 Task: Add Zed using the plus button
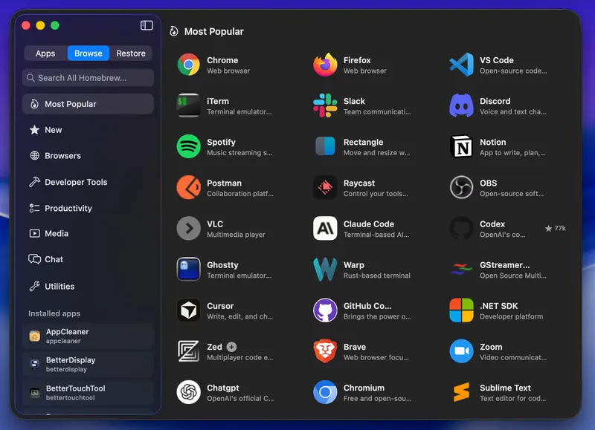click(x=231, y=347)
